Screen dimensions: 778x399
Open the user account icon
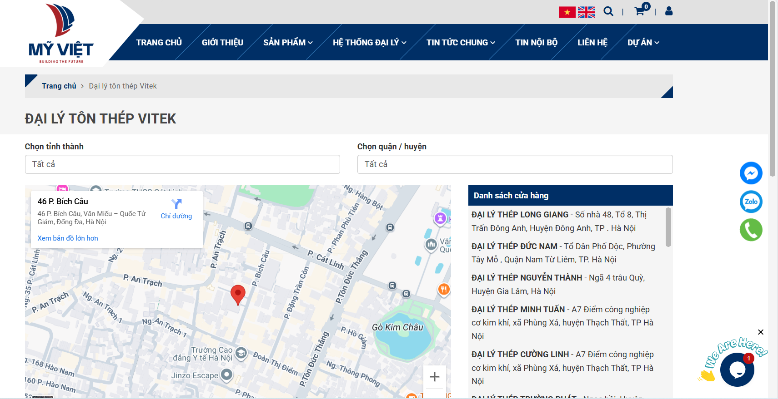pyautogui.click(x=669, y=11)
